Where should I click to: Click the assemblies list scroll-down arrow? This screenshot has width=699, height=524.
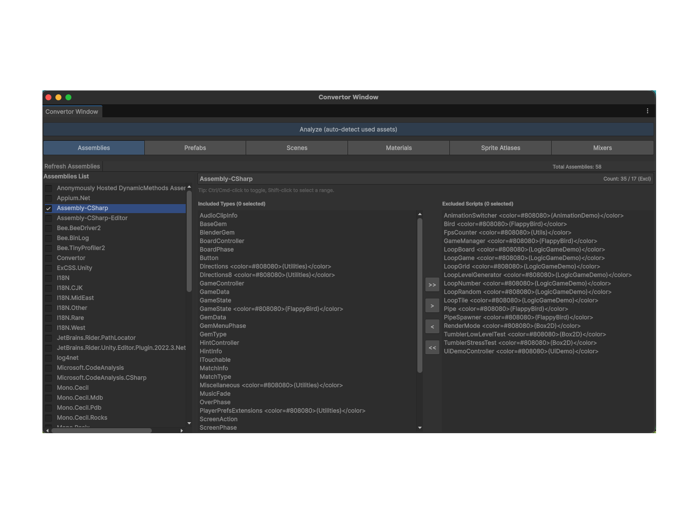coord(189,423)
